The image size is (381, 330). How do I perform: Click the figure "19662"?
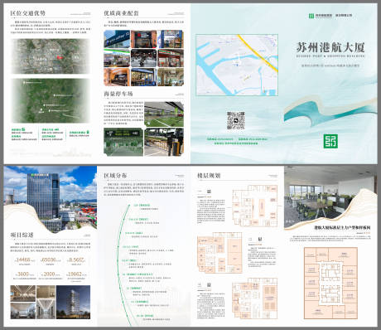pyautogui.click(x=75, y=274)
